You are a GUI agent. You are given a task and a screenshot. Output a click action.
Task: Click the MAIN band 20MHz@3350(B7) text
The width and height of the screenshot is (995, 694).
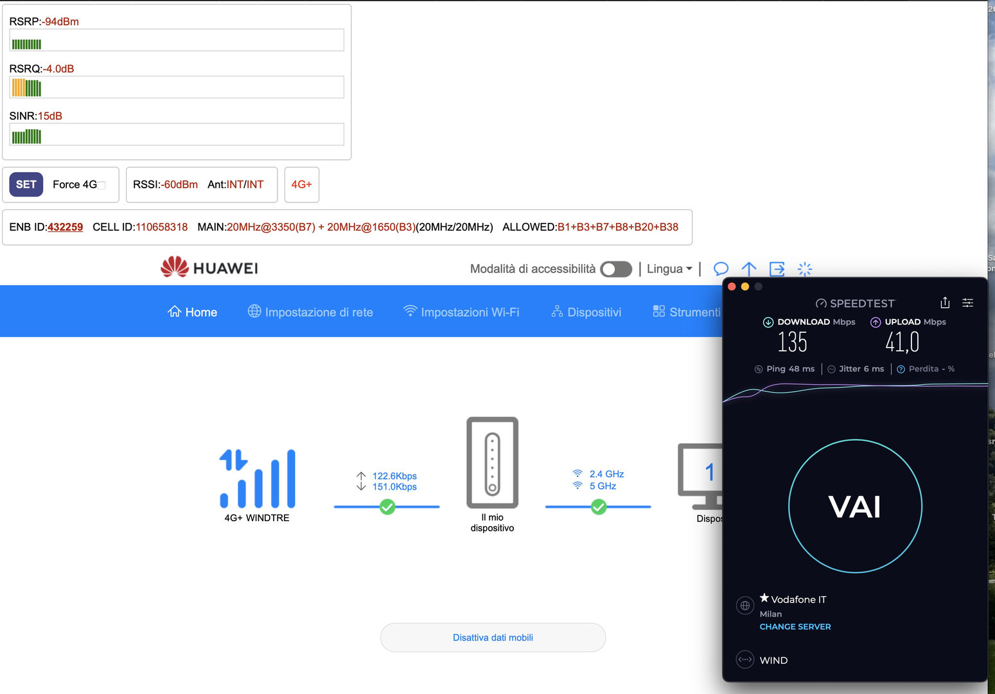(271, 227)
